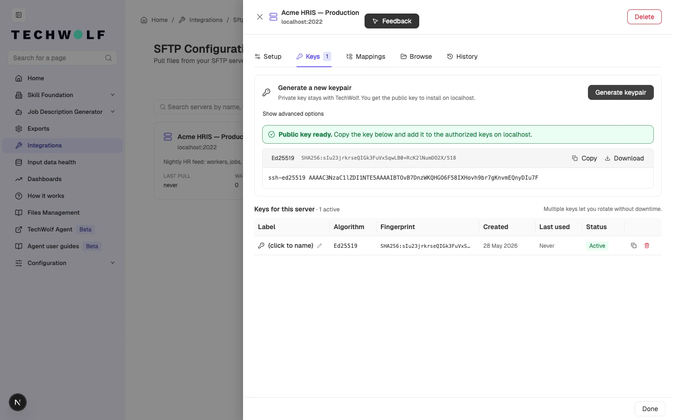Open How it works page

(x=63, y=196)
